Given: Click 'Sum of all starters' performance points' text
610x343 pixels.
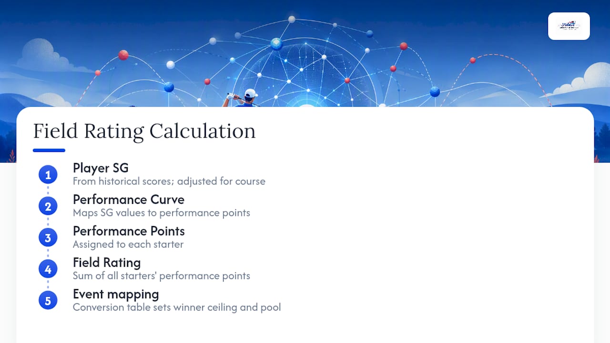Looking at the screenshot, I should (162, 275).
